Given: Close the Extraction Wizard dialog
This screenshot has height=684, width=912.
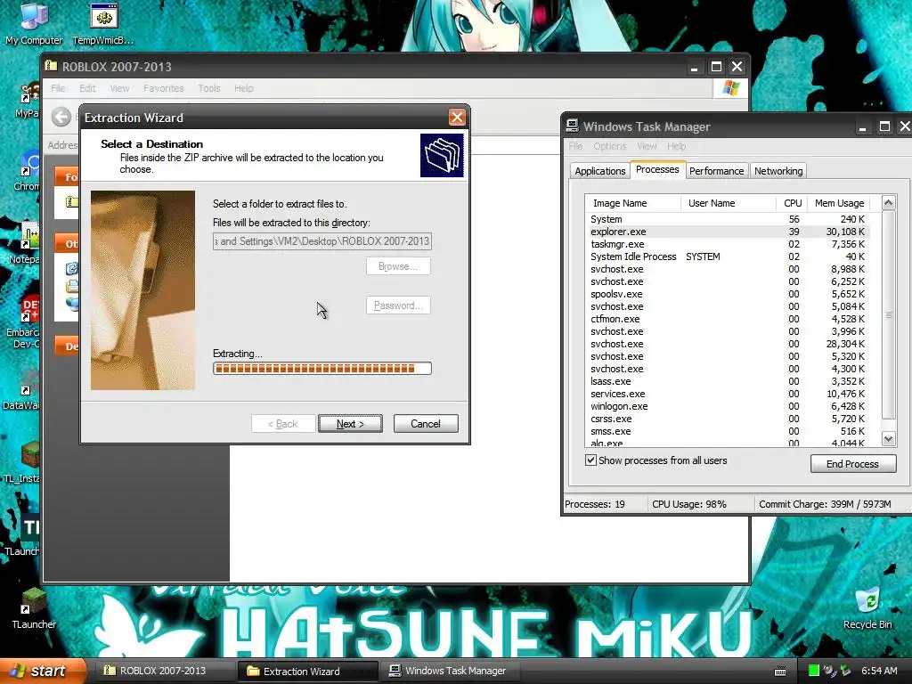Looking at the screenshot, I should click(457, 118).
